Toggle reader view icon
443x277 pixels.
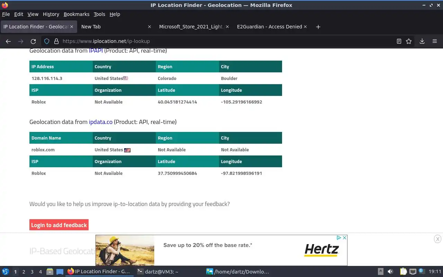click(399, 41)
